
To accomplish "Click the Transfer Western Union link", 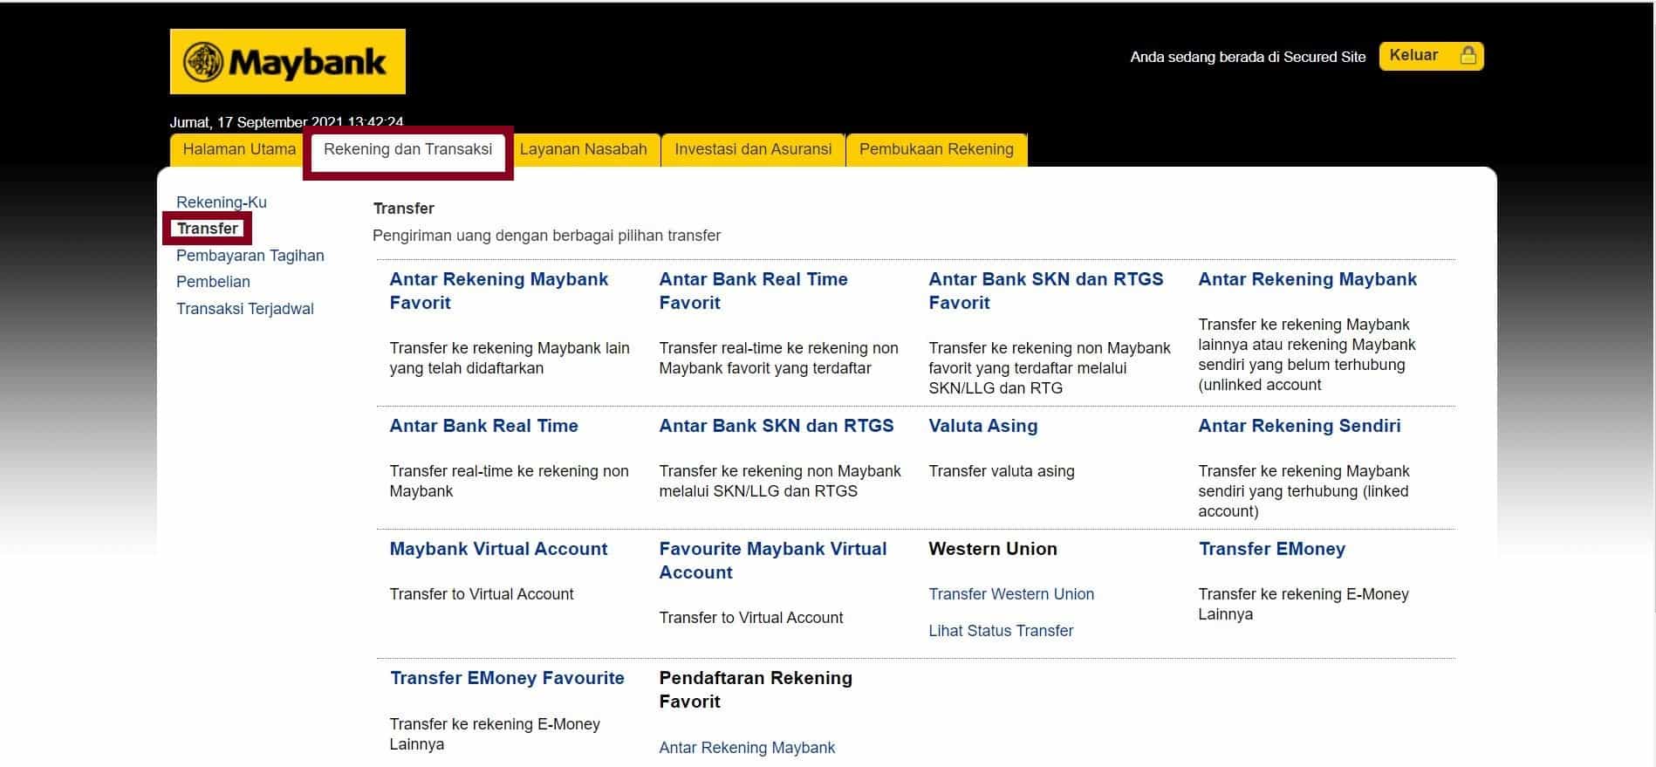I will (x=1010, y=594).
